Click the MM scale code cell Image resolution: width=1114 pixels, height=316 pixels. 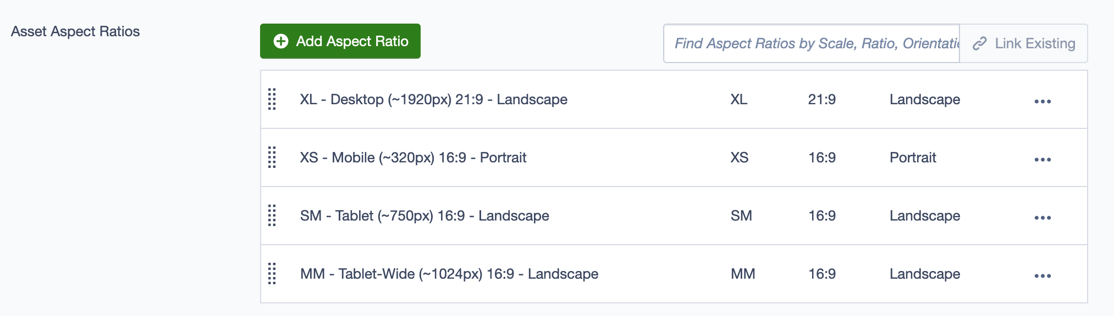pos(742,274)
